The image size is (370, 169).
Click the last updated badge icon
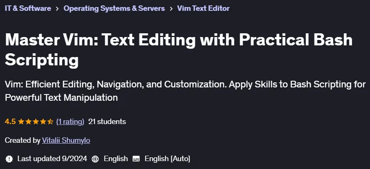coord(9,159)
